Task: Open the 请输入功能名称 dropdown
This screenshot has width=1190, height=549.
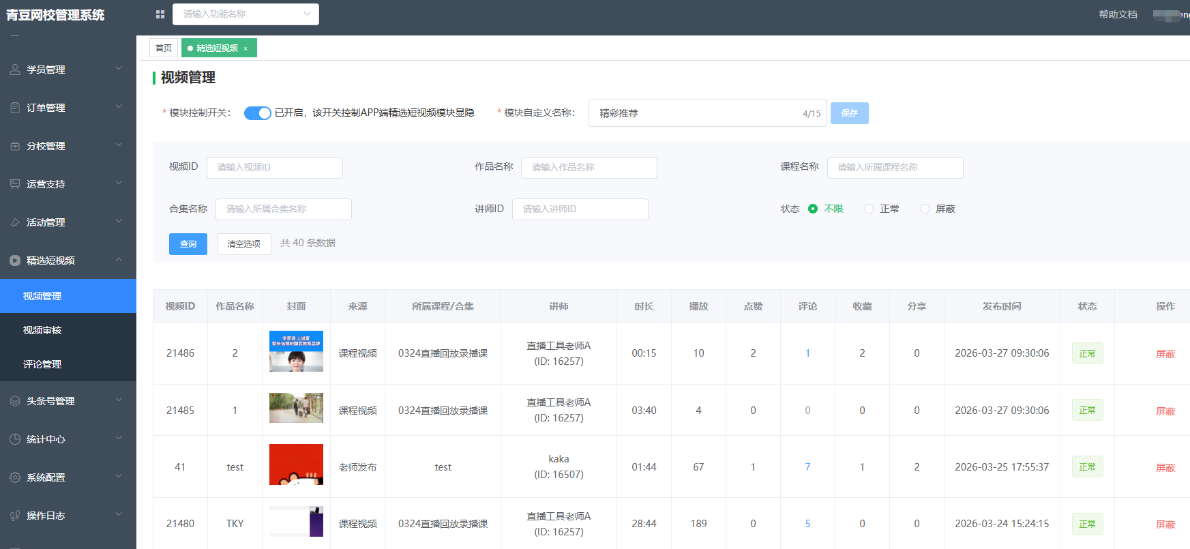Action: click(x=246, y=14)
